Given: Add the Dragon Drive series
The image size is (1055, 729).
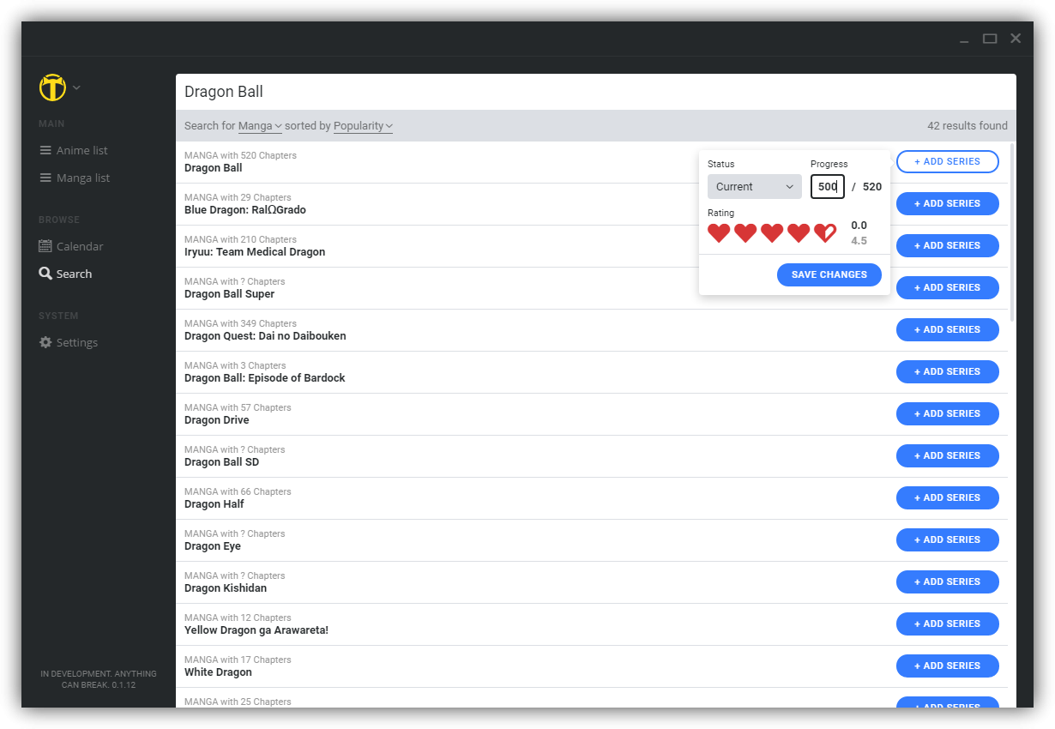Looking at the screenshot, I should pos(948,413).
